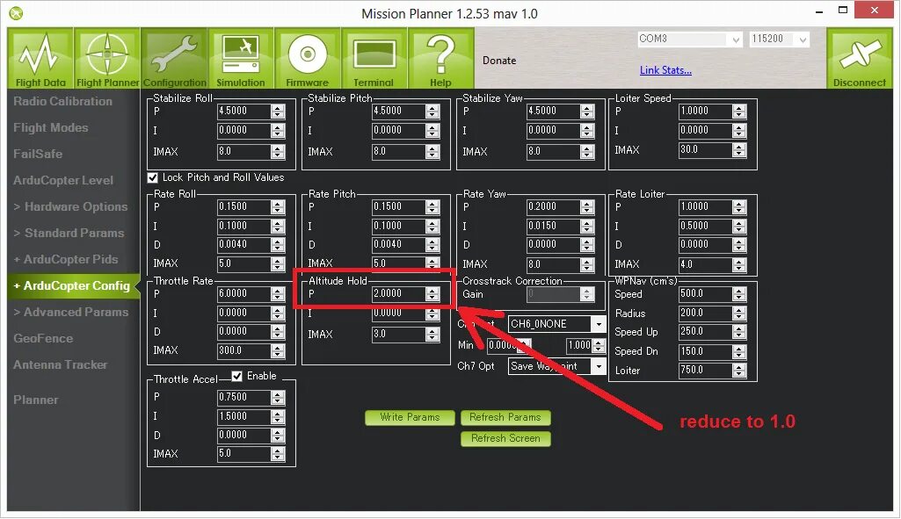Screen dimensions: 901x519
Task: Expand Hardware Options in sidebar
Action: 70,206
